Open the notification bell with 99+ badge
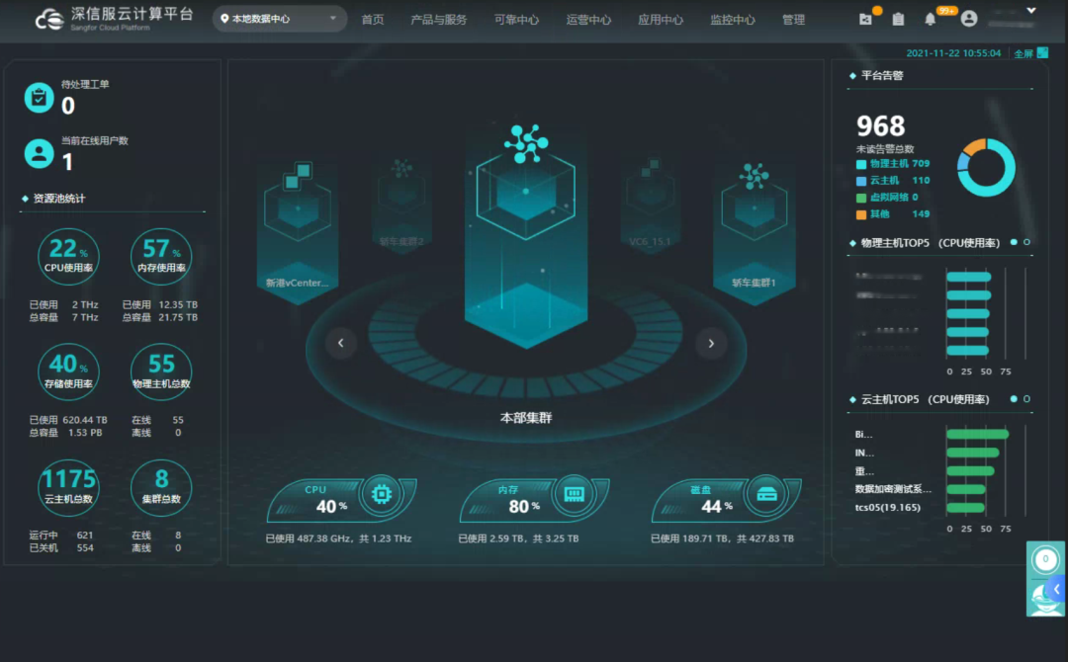Screen dimensions: 1068x662 (x=931, y=19)
